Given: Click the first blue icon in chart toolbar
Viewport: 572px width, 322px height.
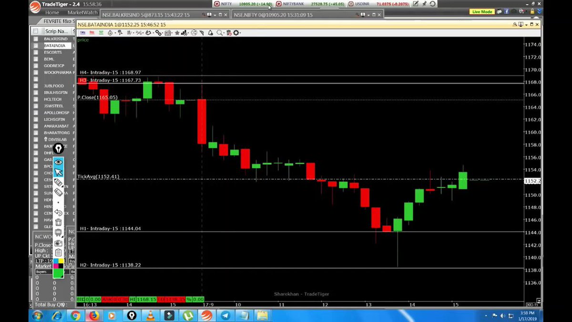Looking at the screenshot, I should tap(82, 33).
